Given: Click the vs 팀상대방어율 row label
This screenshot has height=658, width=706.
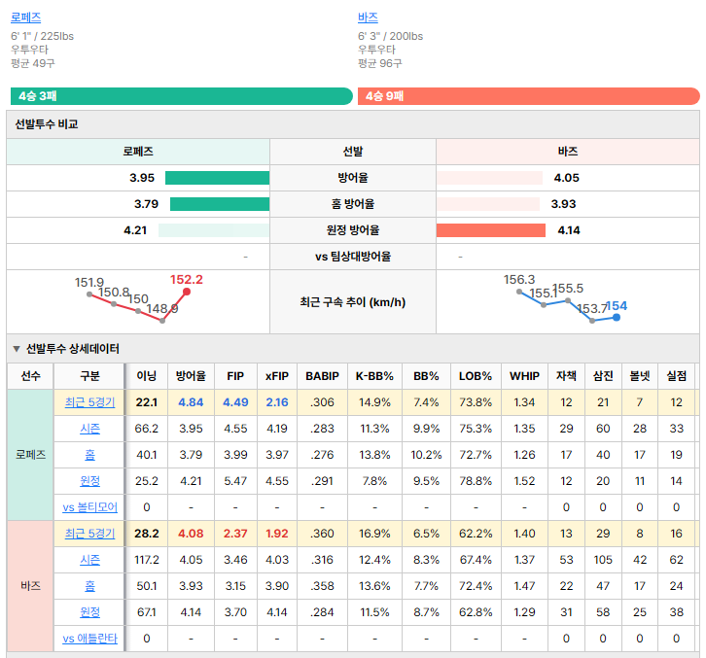Looking at the screenshot, I should pos(353,257).
